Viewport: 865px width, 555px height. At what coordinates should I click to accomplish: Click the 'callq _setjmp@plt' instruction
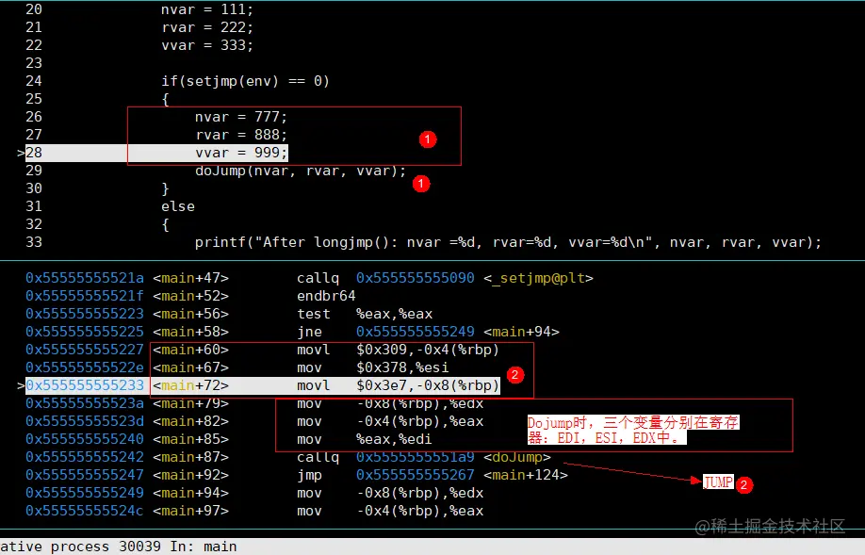tap(445, 278)
